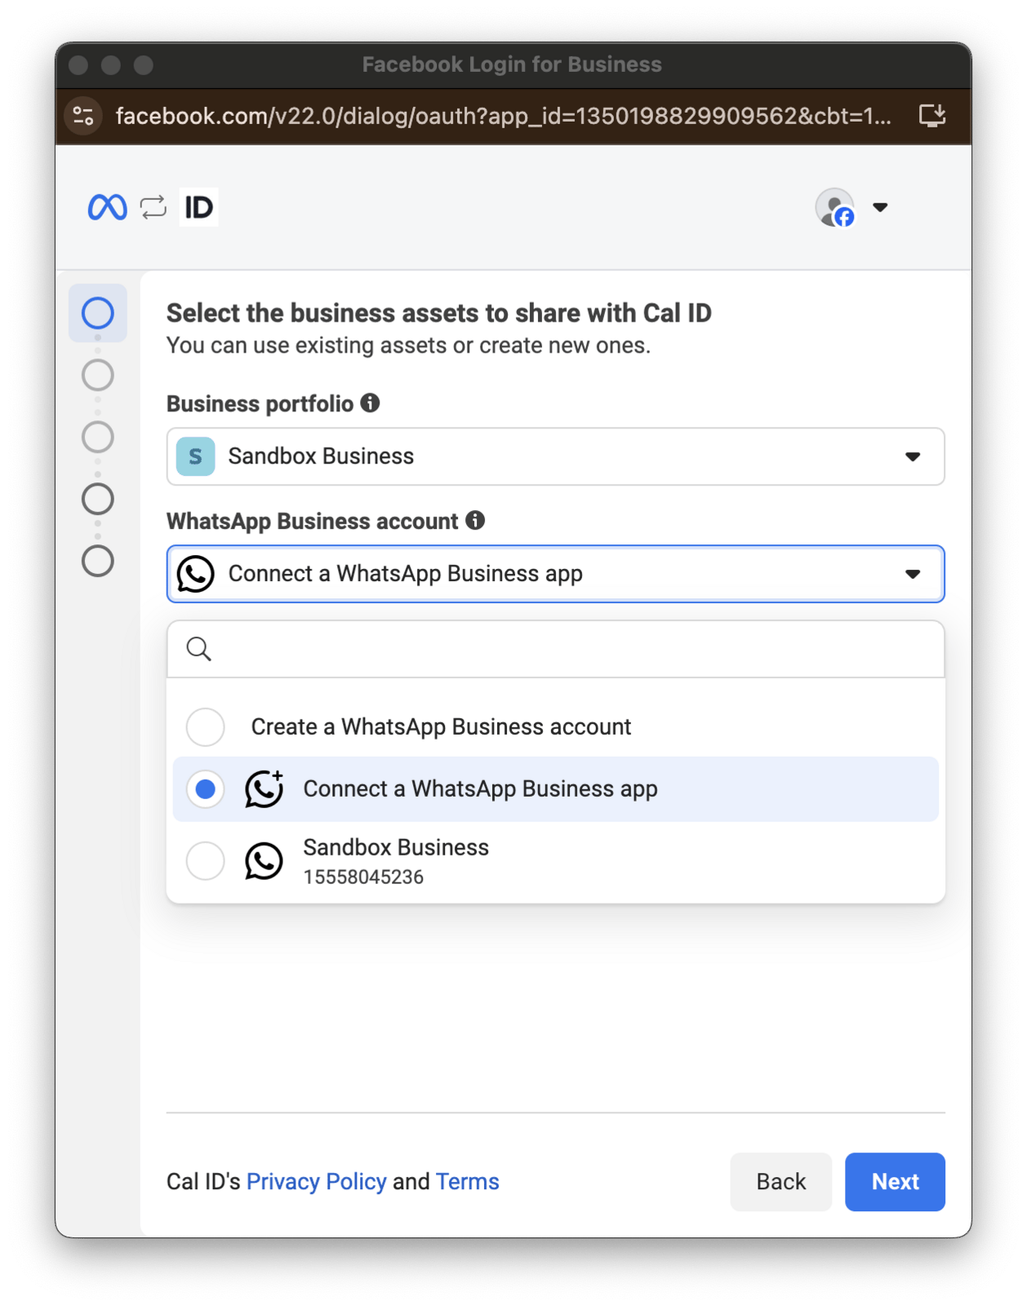Open the Sandbox Business portfolio dropdown

click(x=555, y=456)
